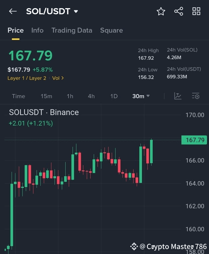
Task: Select the 4h interval
Action: [91, 96]
